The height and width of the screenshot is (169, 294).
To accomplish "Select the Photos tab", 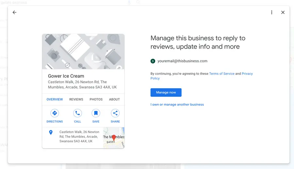I will [96, 100].
